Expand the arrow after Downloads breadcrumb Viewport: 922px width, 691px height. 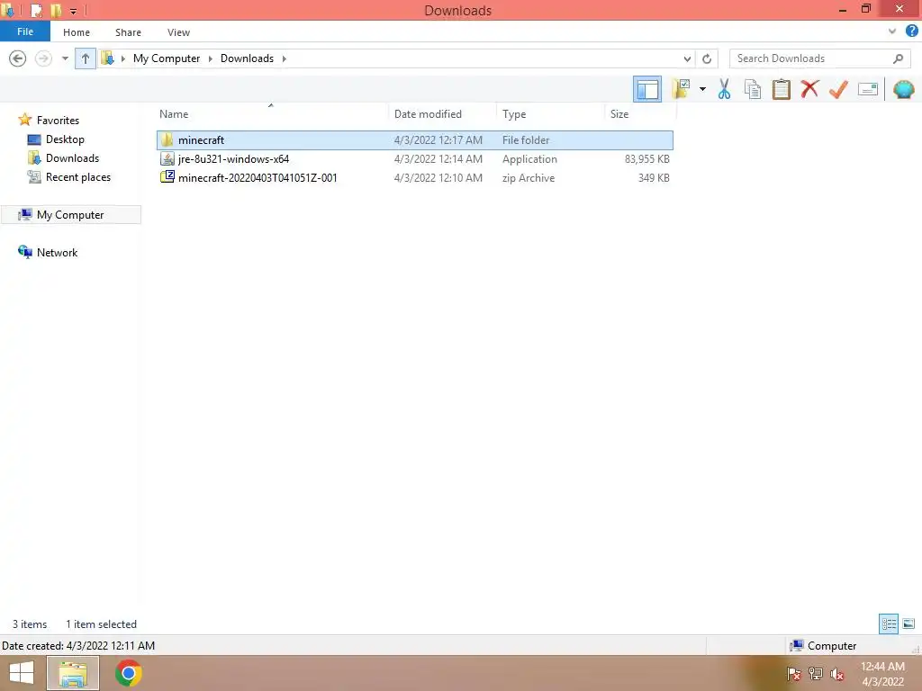tap(284, 58)
